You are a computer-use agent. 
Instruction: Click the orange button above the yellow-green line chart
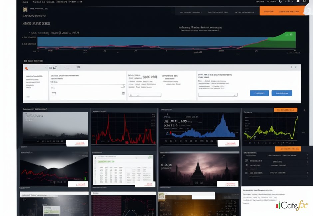286,110
